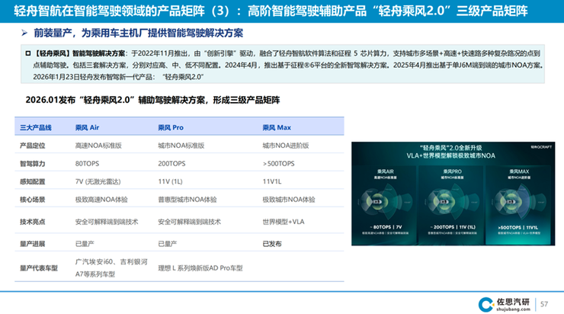Viewport: 564px width, 314px height.
Task: Select the slide title about 轻舟乘风2.0 三级产品矩阵
Action: (271, 11)
